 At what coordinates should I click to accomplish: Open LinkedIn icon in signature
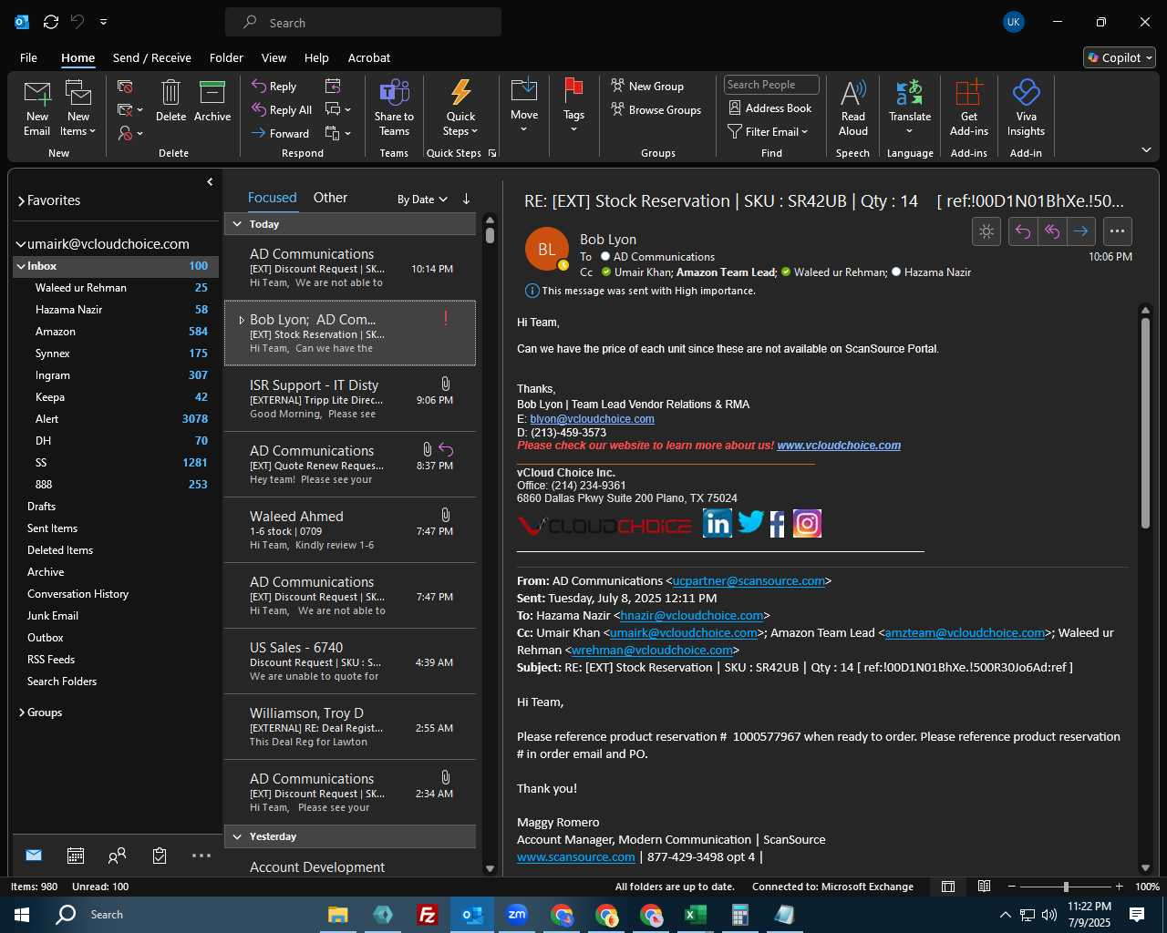[x=718, y=523]
